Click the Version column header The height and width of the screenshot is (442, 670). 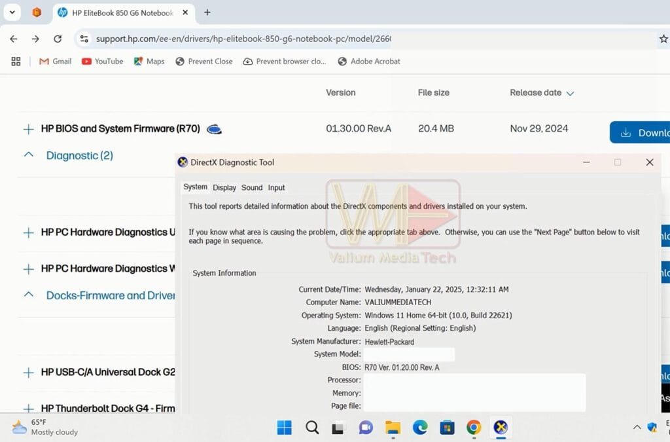(x=340, y=93)
